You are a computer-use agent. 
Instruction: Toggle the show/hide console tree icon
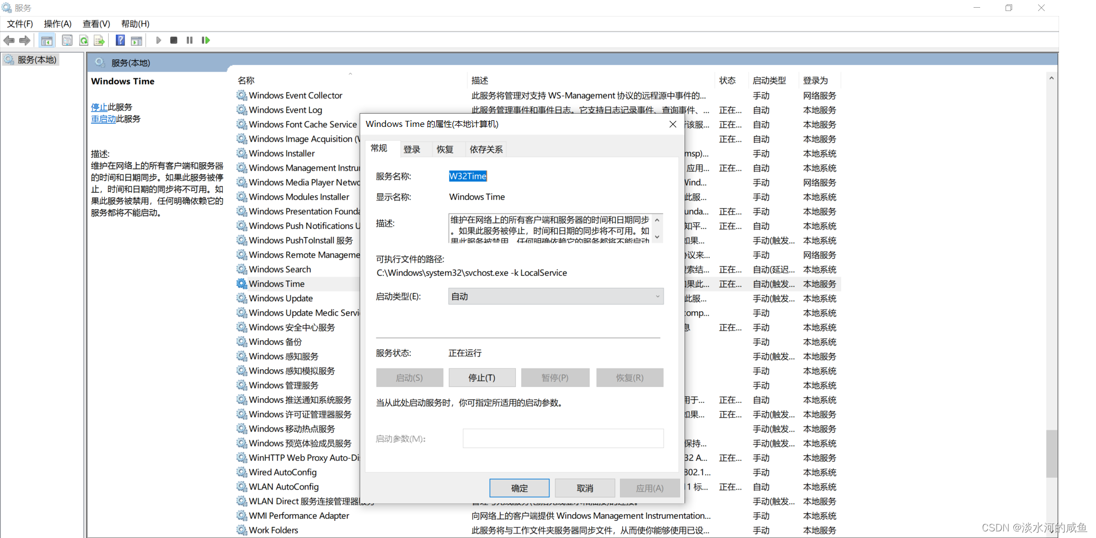coord(47,40)
